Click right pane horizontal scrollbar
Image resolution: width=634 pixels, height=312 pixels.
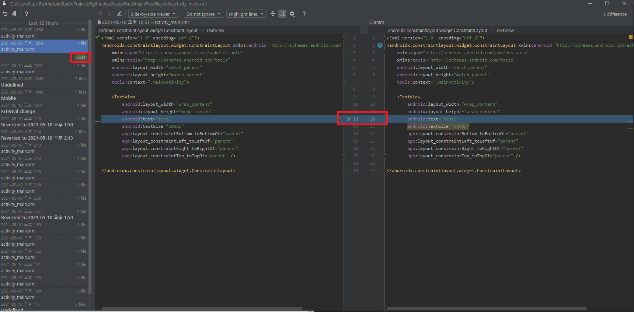click(487, 309)
